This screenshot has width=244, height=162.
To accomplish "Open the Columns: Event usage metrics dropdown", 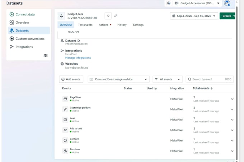I will [x=118, y=79].
